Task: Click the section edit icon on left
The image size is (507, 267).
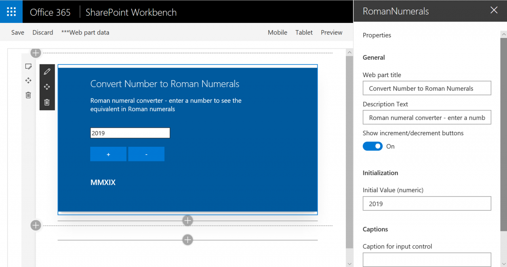Action: coord(28,66)
